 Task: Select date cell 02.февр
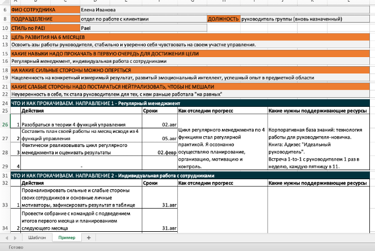160,149
